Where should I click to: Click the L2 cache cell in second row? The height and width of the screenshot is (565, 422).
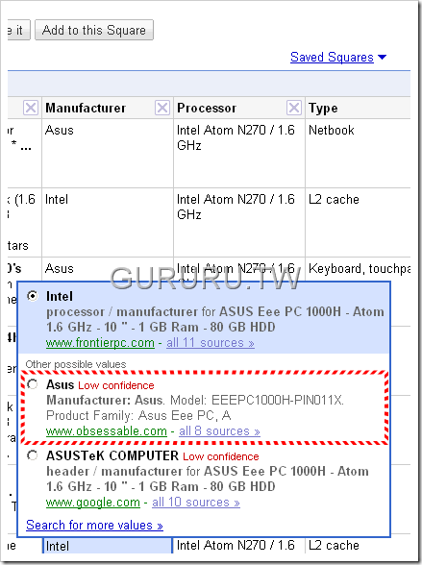click(x=359, y=222)
